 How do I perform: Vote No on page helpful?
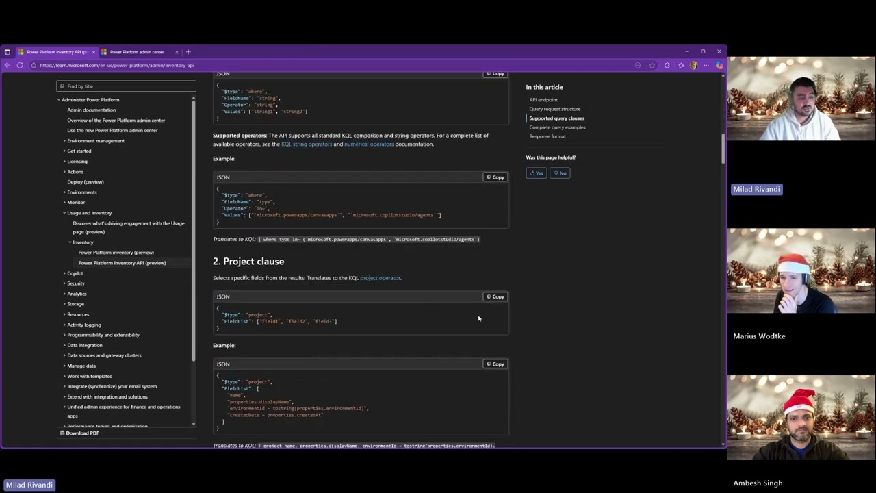tap(559, 173)
